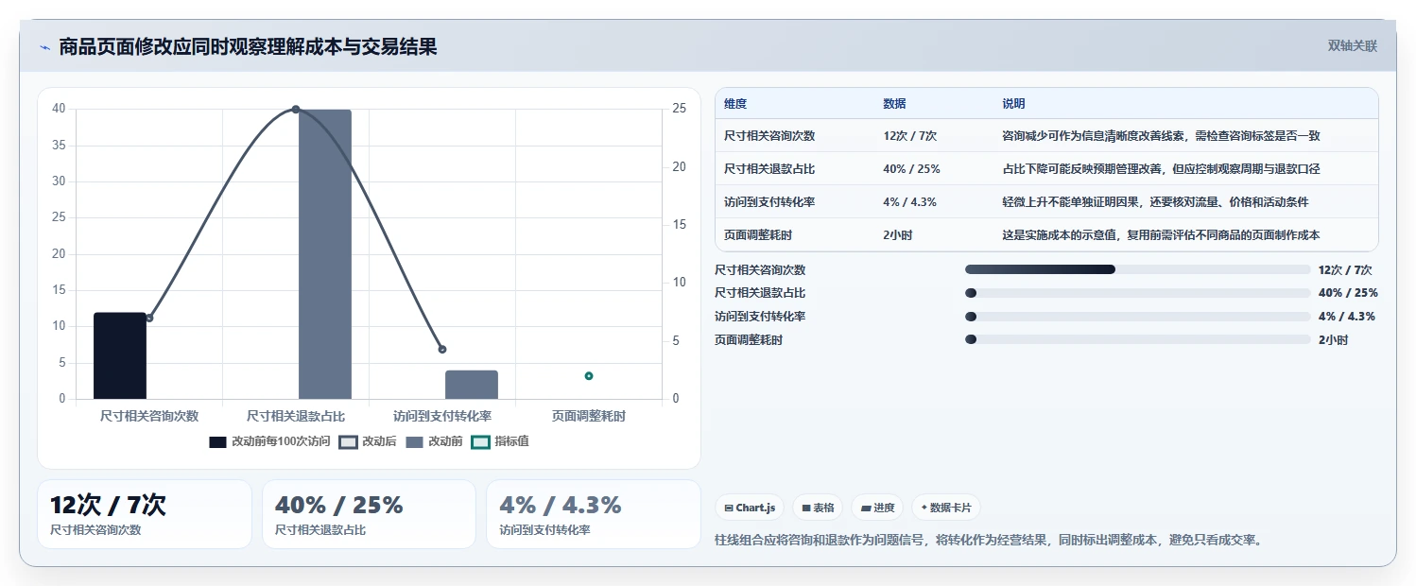Open the 12次 / 7次 data card
Image resolution: width=1416 pixels, height=586 pixels.
click(145, 514)
